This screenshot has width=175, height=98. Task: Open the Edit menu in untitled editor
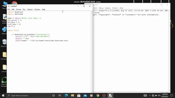click(13, 10)
